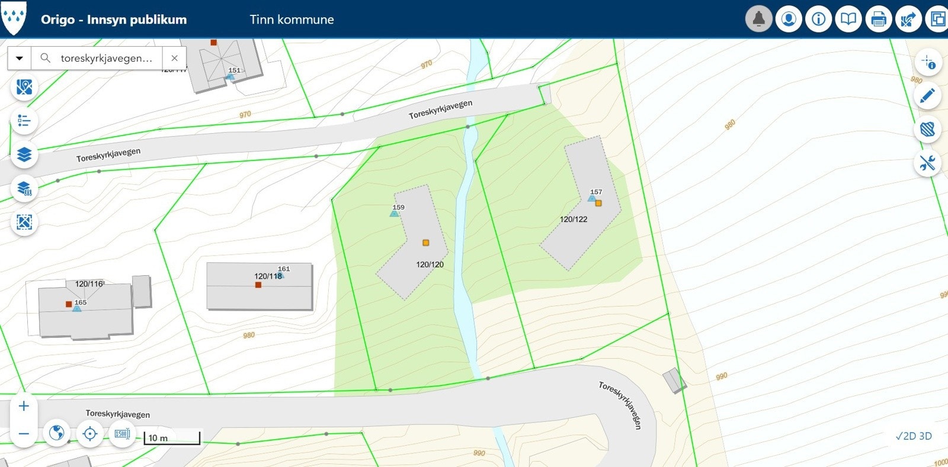Click the Tinn kommune header text
The image size is (948, 467).
coord(292,20)
